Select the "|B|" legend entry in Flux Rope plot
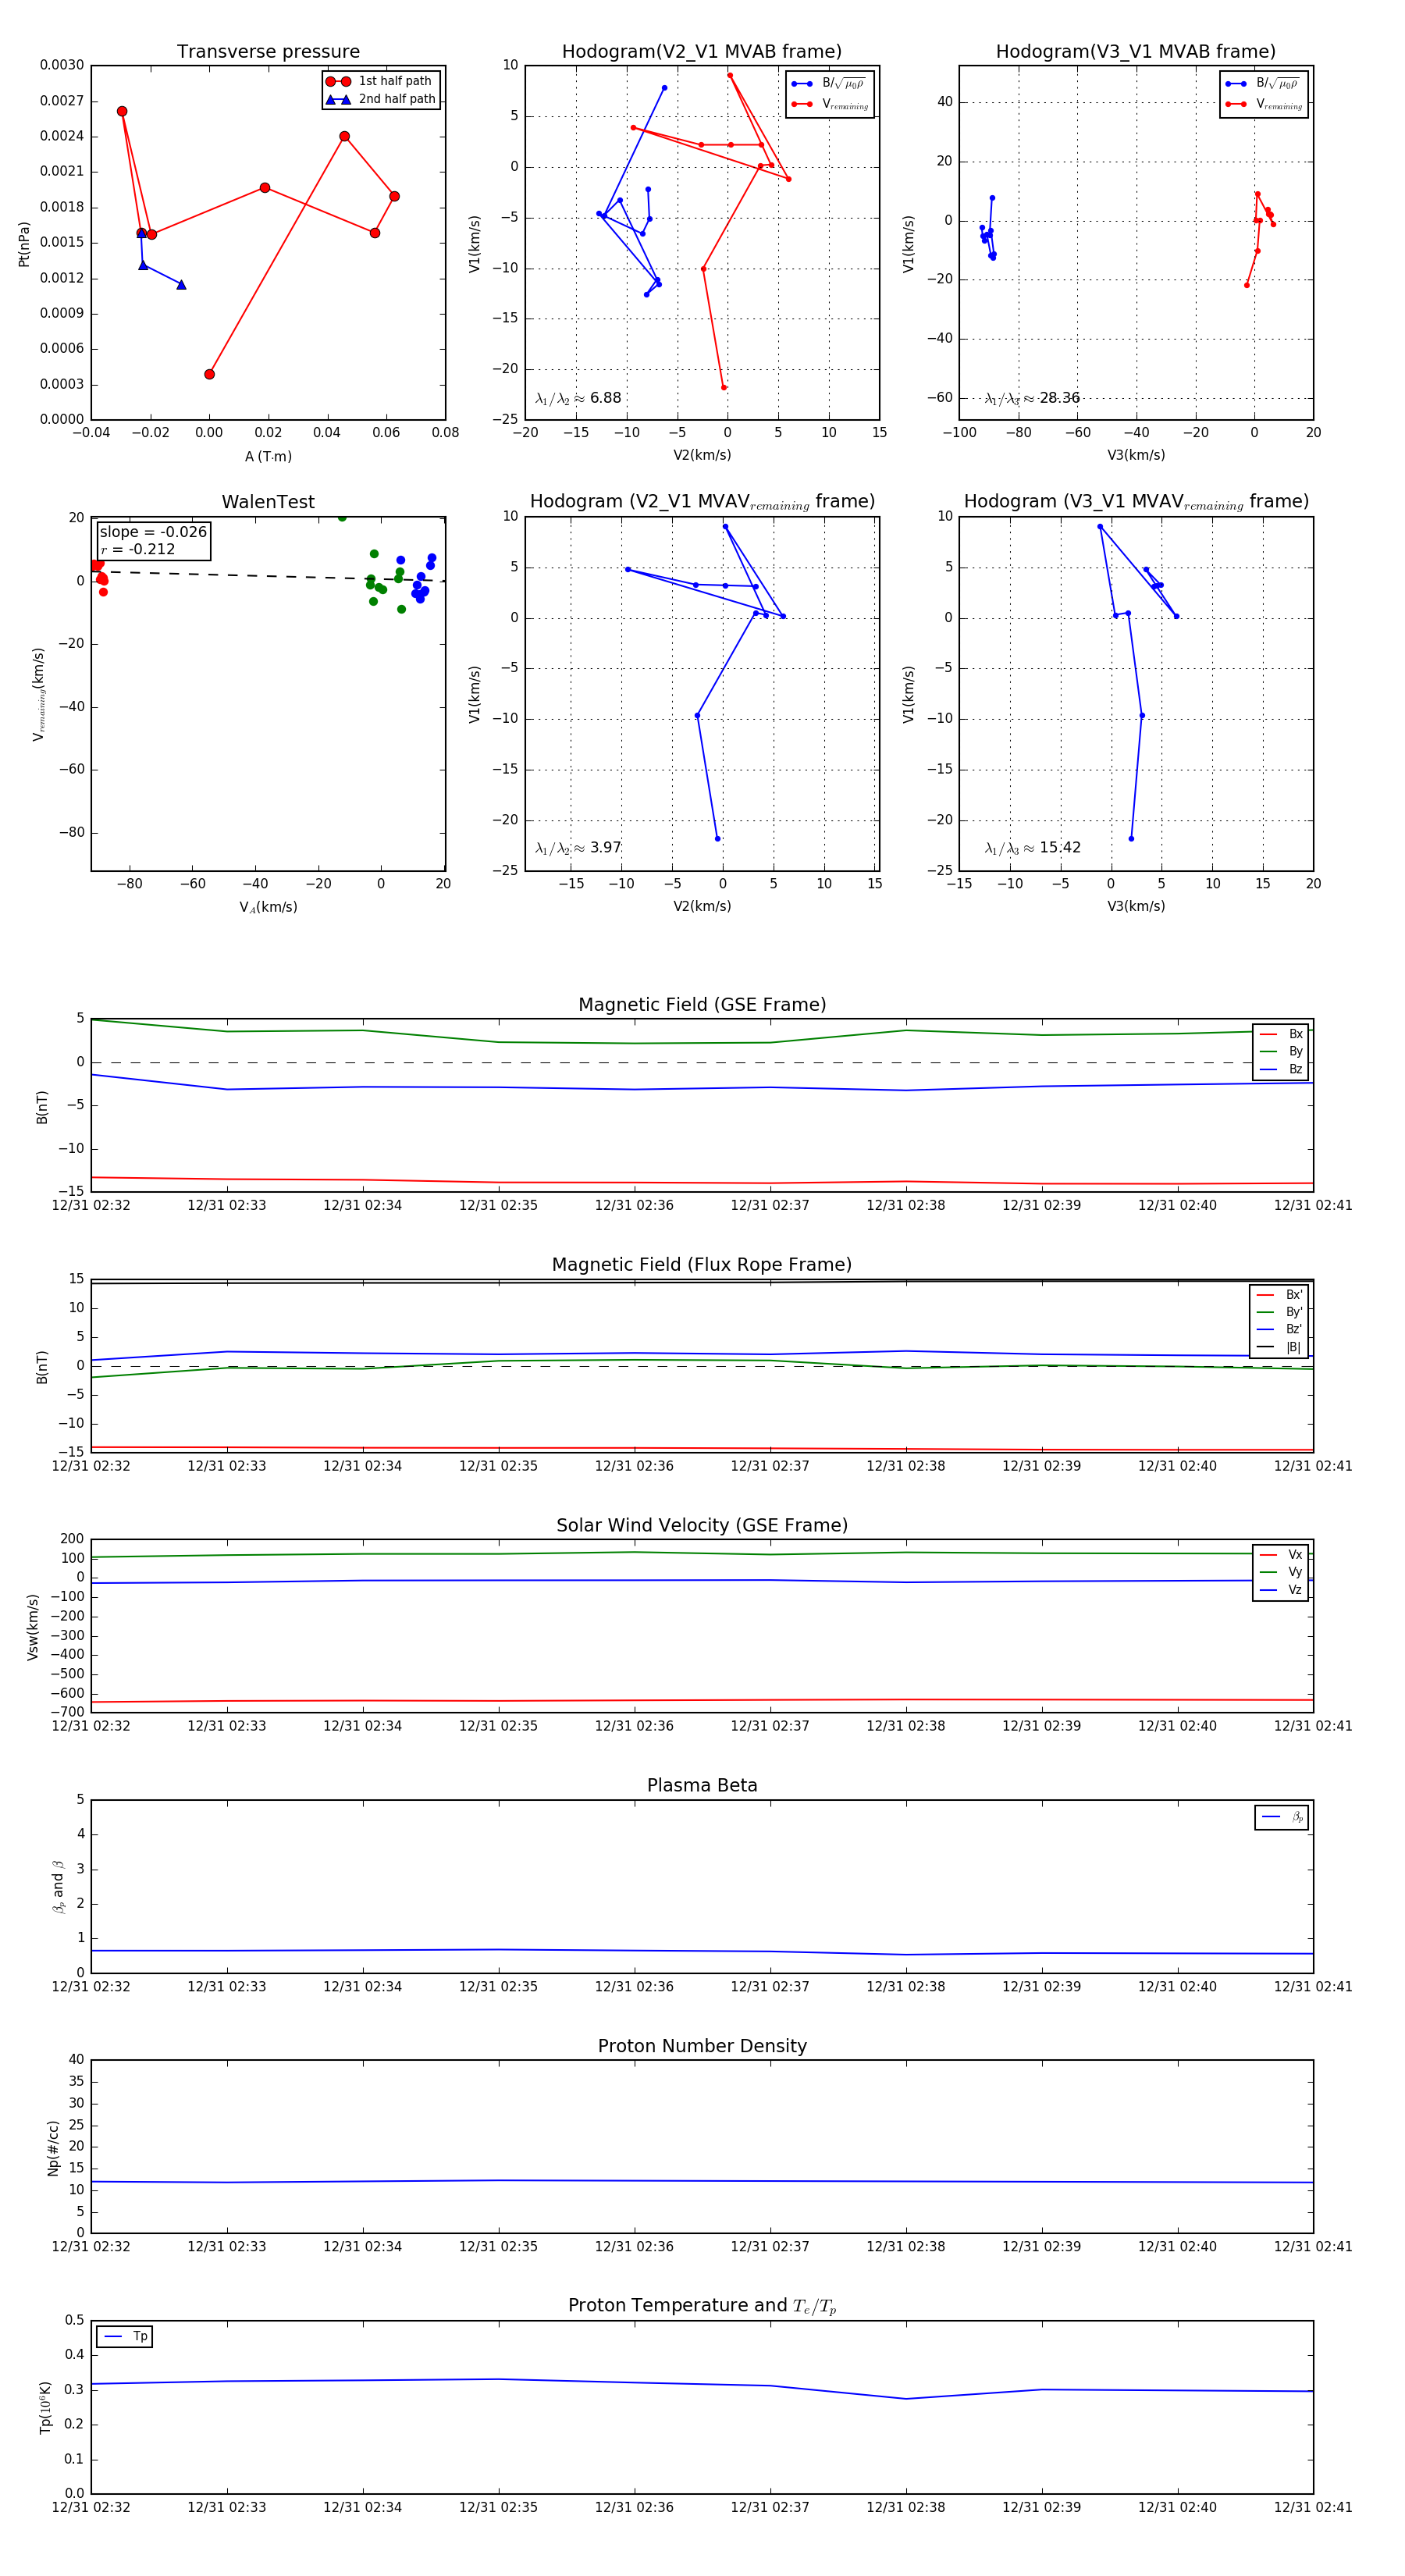 1280,1347
